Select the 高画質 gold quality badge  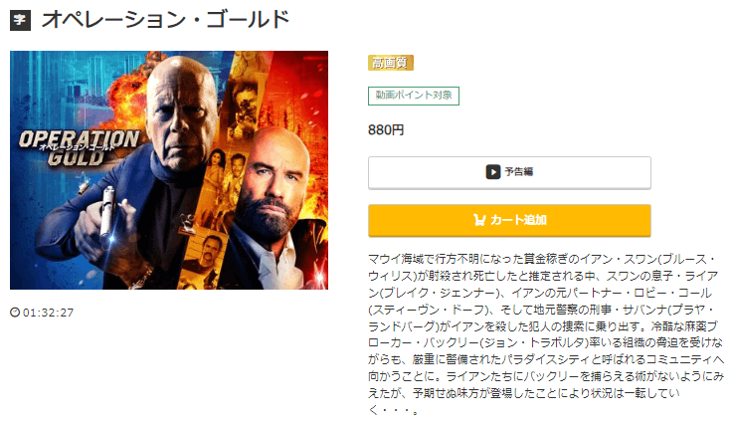391,63
